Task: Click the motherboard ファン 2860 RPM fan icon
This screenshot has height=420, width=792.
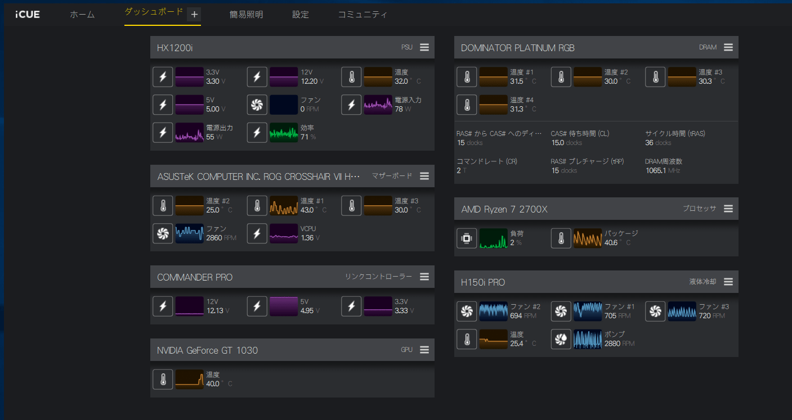Action: click(x=163, y=233)
